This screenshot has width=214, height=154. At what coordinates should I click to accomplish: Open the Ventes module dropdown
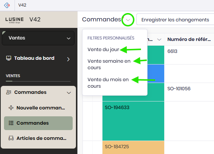38,38
